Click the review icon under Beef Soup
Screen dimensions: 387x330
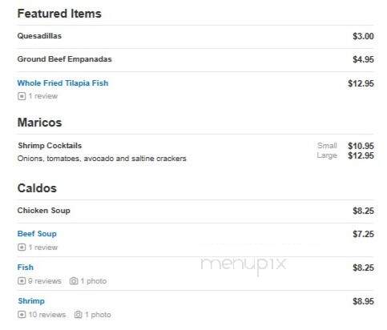22,247
